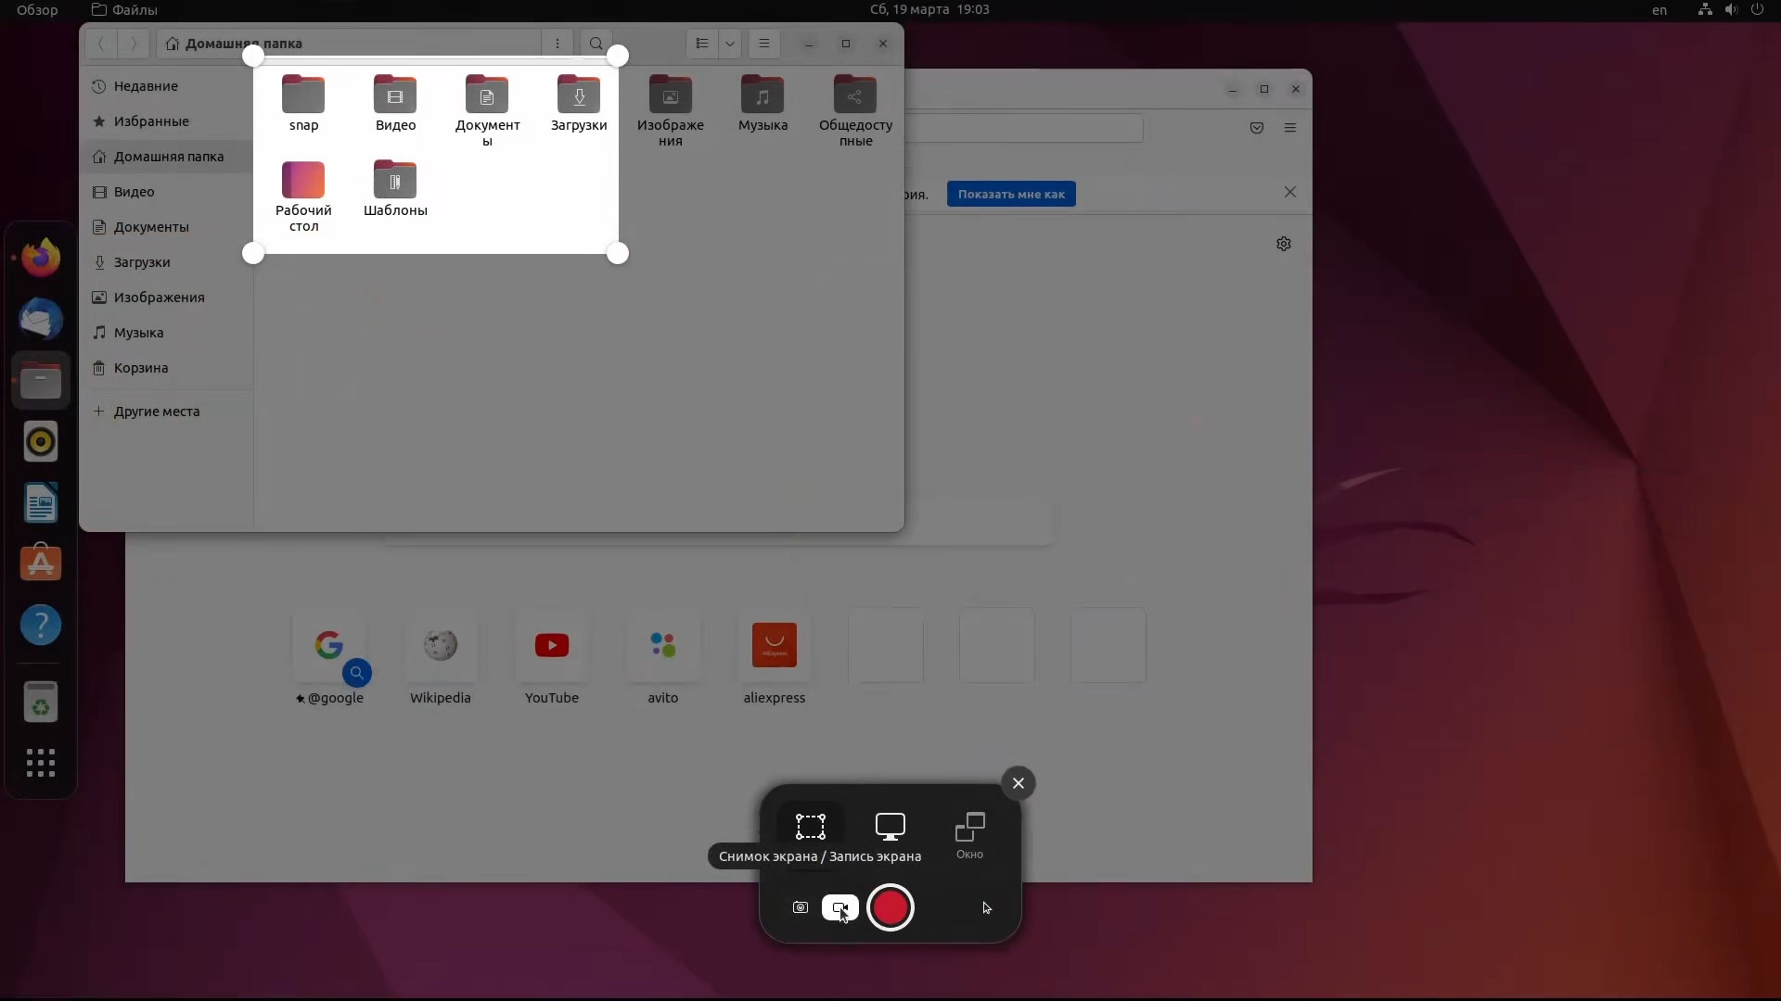The image size is (1781, 1001).
Task: Open the Wikipedia shortcut tile
Action: (441, 657)
